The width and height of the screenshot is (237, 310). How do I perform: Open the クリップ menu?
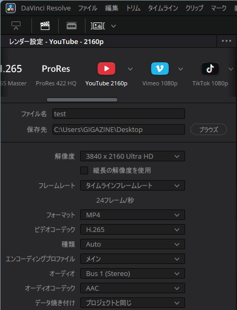click(194, 8)
